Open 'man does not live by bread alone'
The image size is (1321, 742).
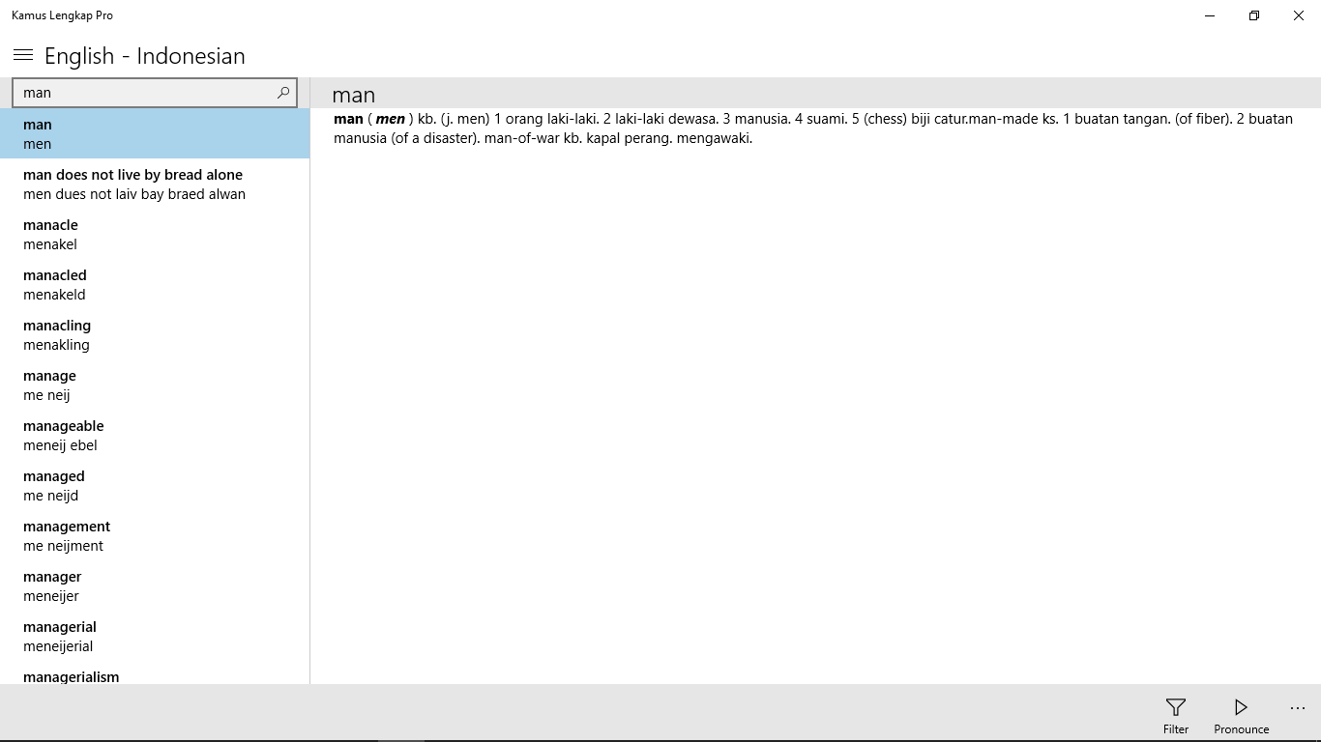155,184
